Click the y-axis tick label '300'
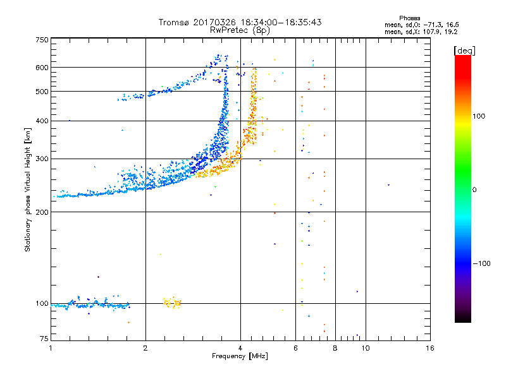The image size is (506, 379). (x=42, y=159)
